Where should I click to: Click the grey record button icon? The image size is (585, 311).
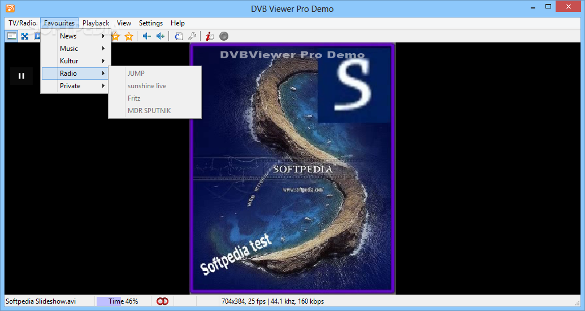point(223,36)
